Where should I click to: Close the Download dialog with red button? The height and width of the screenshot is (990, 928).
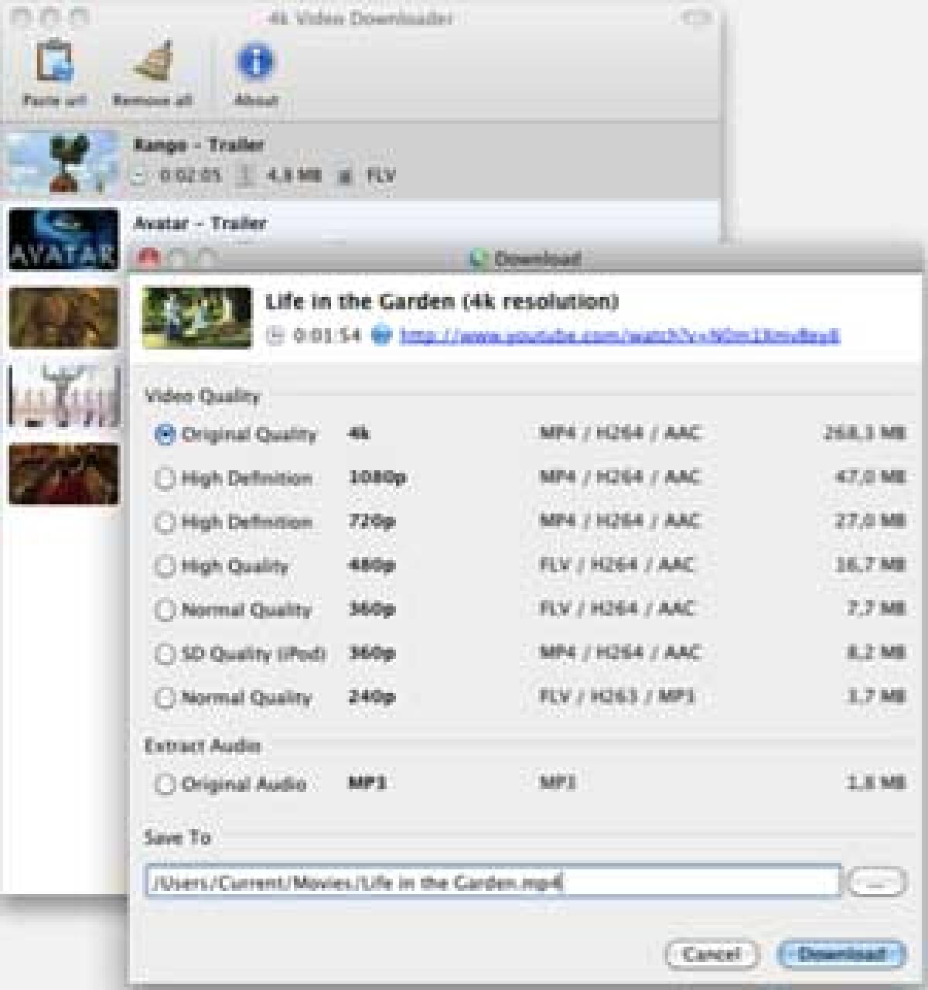click(148, 258)
